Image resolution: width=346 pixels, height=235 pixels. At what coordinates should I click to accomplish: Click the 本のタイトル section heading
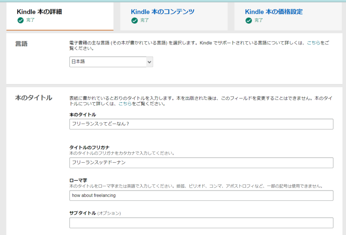pos(33,98)
